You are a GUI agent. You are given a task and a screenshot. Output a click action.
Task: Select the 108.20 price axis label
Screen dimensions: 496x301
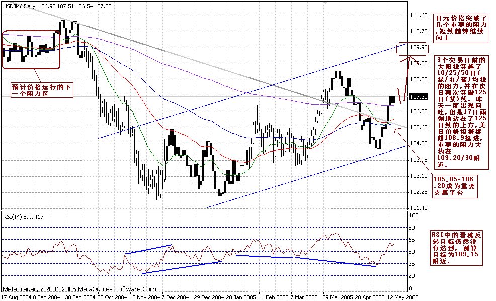click(419, 79)
